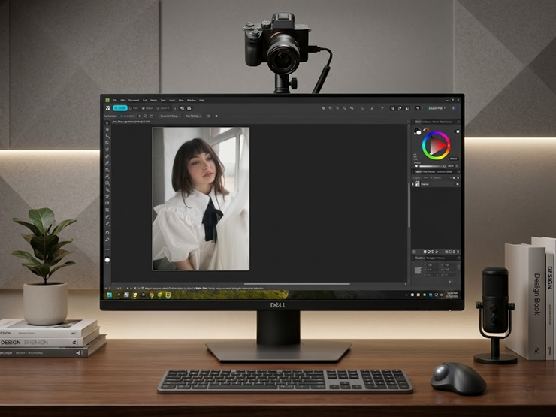Open the second dropdown in the context toolbar
Image resolution: width=556 pixels, height=417 pixels.
[x=194, y=116]
